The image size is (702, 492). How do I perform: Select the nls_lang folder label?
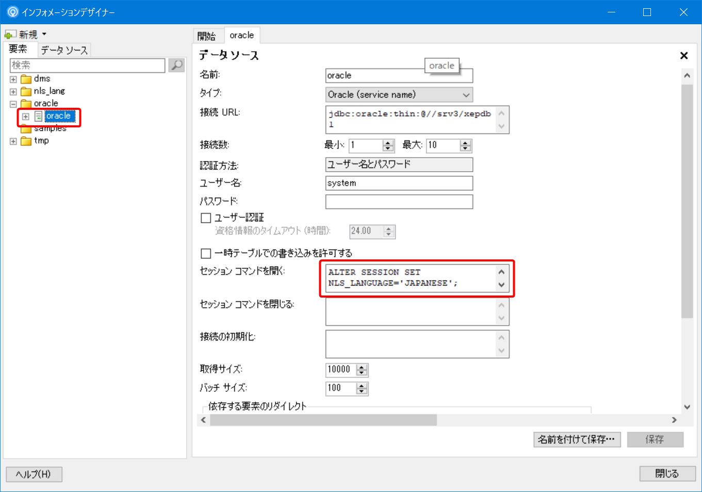click(50, 91)
